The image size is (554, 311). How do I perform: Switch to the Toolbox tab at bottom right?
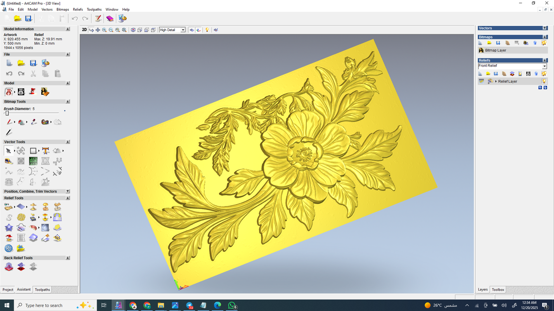[x=498, y=290]
